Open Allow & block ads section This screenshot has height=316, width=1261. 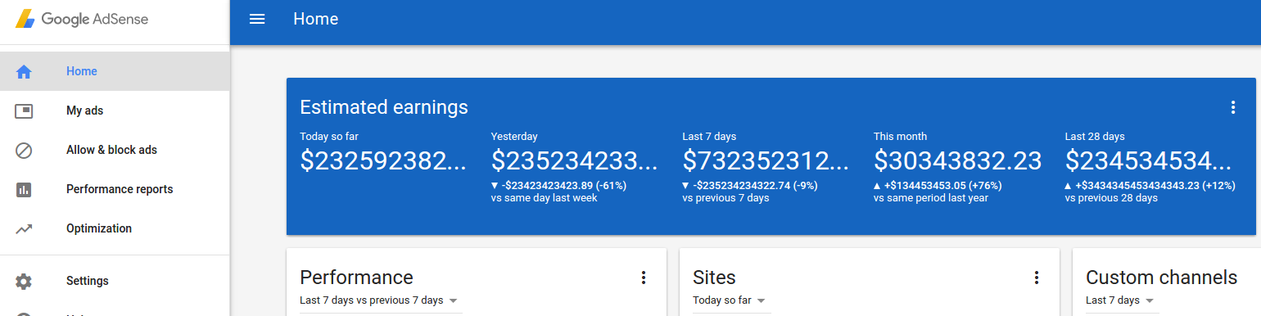(x=115, y=150)
